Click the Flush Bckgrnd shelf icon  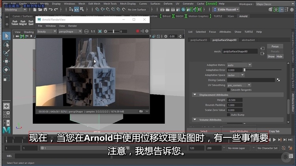[23, 22]
